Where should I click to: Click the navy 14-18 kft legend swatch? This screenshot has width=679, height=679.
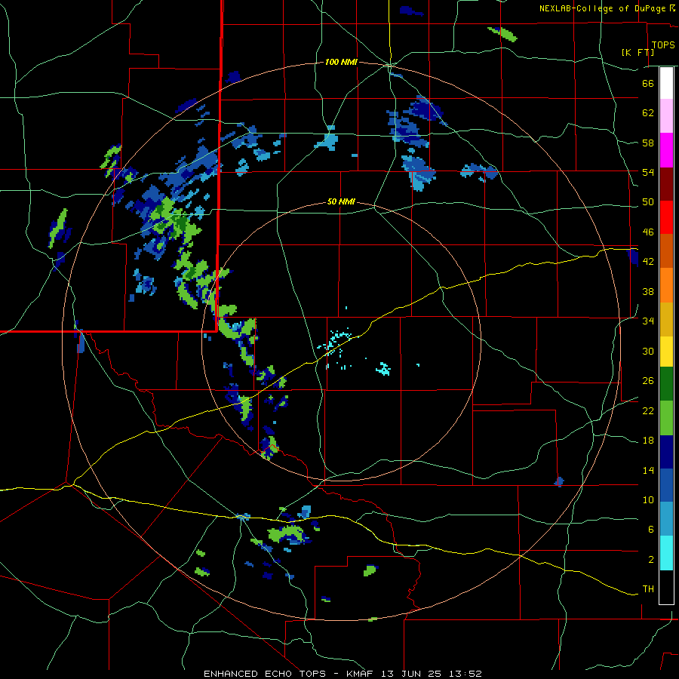coord(666,452)
